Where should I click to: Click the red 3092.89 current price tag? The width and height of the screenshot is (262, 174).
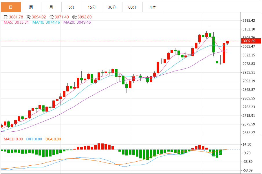tap(251, 41)
